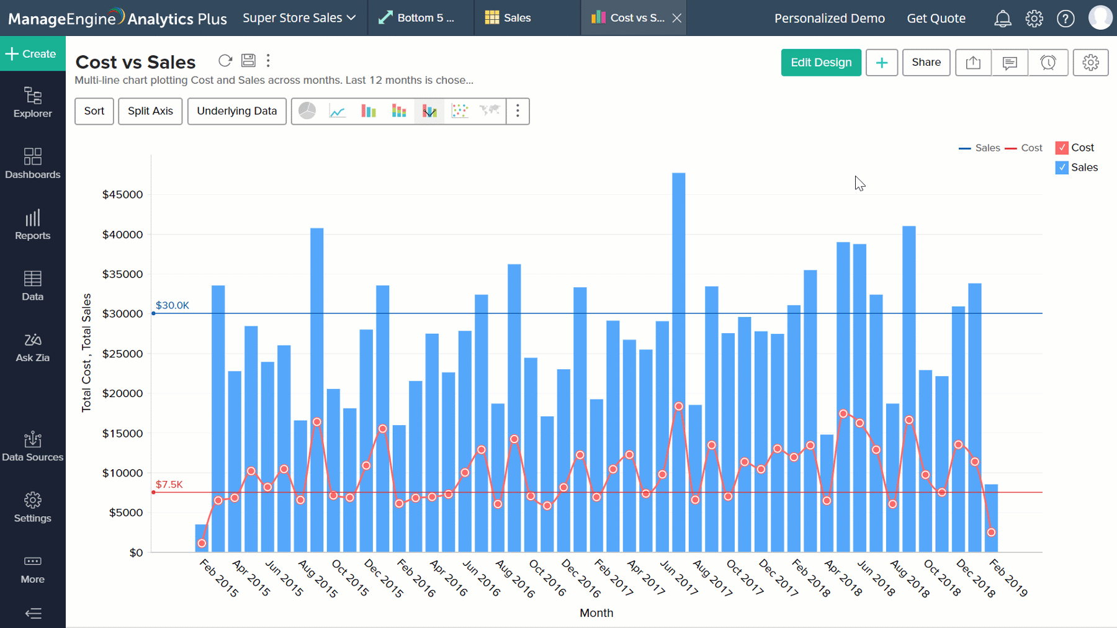
Task: Click the refresh icon beside the title
Action: 225,60
